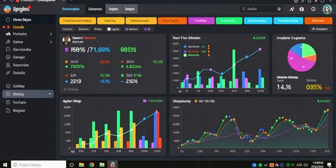Collapse the highlighted sidebar item
336x168 pixels.
[x=50, y=94]
